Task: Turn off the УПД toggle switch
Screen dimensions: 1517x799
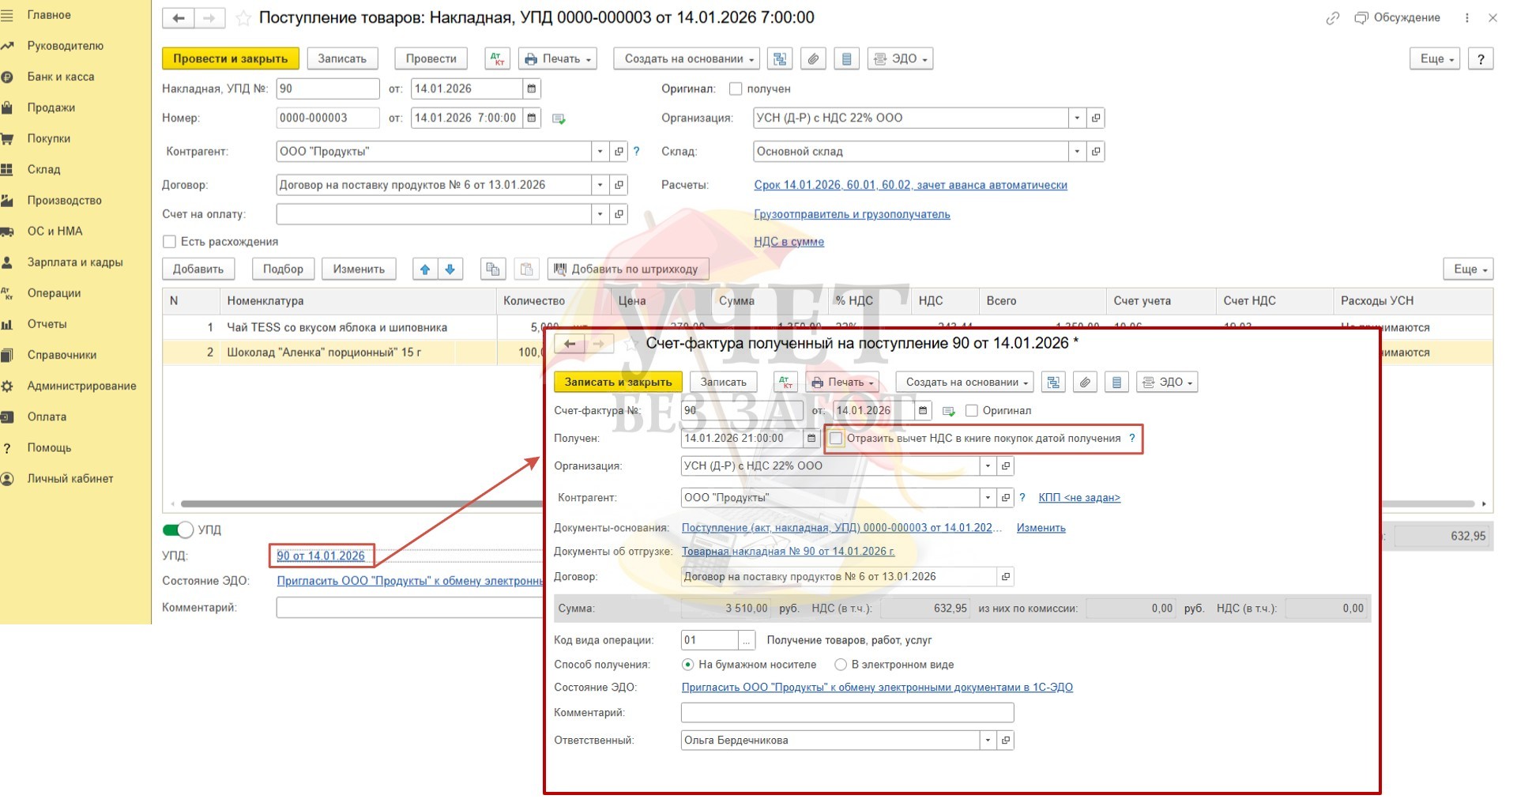Action: (x=179, y=530)
